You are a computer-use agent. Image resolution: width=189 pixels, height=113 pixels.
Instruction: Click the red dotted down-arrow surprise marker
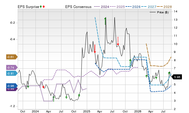tap(118, 41)
